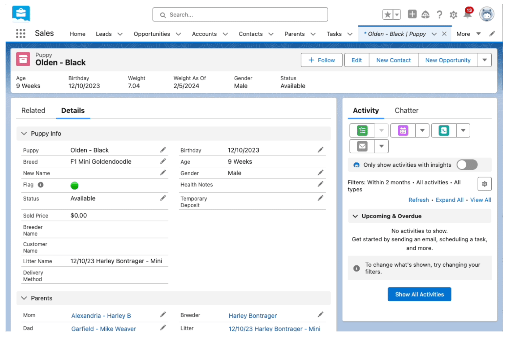Screen dimensions: 510x338
Task: Click into the Search field
Action: tap(240, 14)
